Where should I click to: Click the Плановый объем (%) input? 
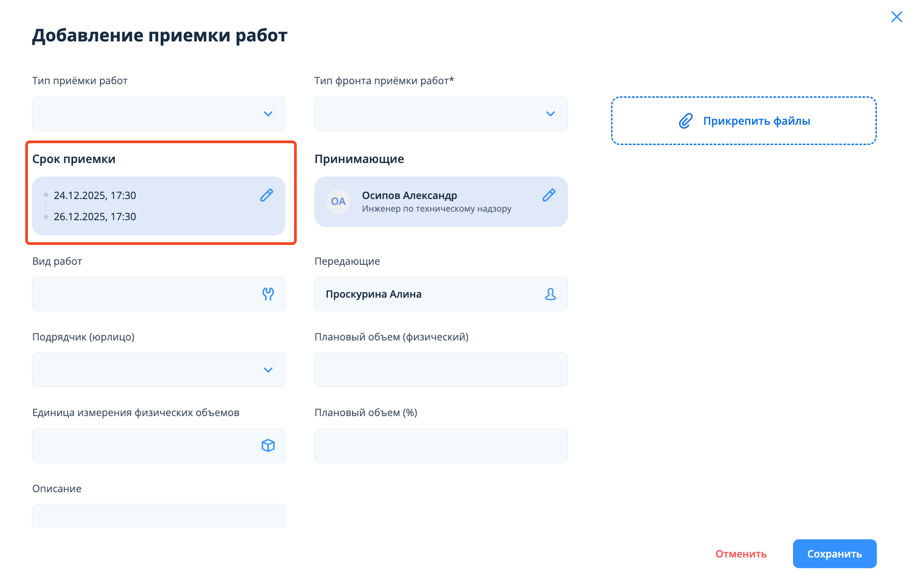click(x=440, y=445)
